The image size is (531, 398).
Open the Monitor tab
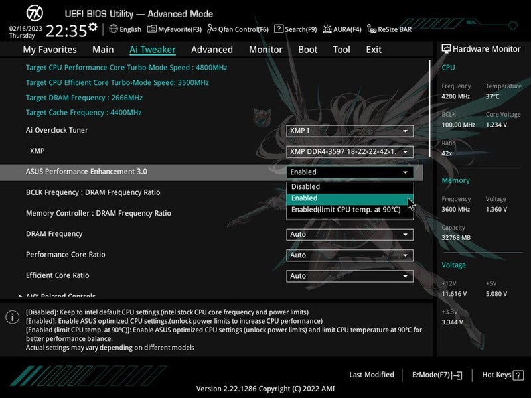265,50
